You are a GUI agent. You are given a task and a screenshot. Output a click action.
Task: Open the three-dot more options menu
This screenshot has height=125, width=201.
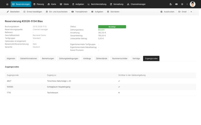187,4
